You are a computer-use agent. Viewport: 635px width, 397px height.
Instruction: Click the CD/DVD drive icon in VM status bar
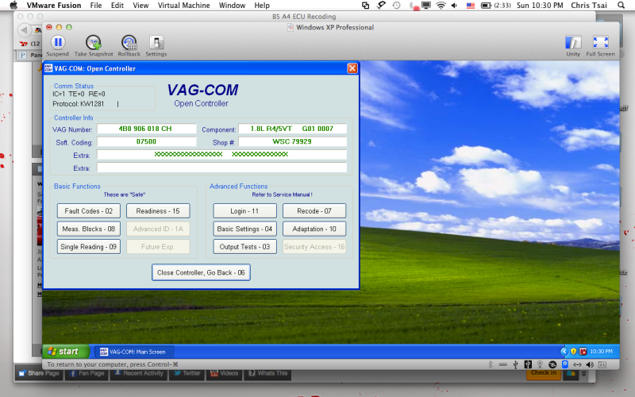(552, 364)
